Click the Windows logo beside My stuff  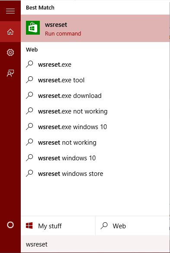(29, 225)
